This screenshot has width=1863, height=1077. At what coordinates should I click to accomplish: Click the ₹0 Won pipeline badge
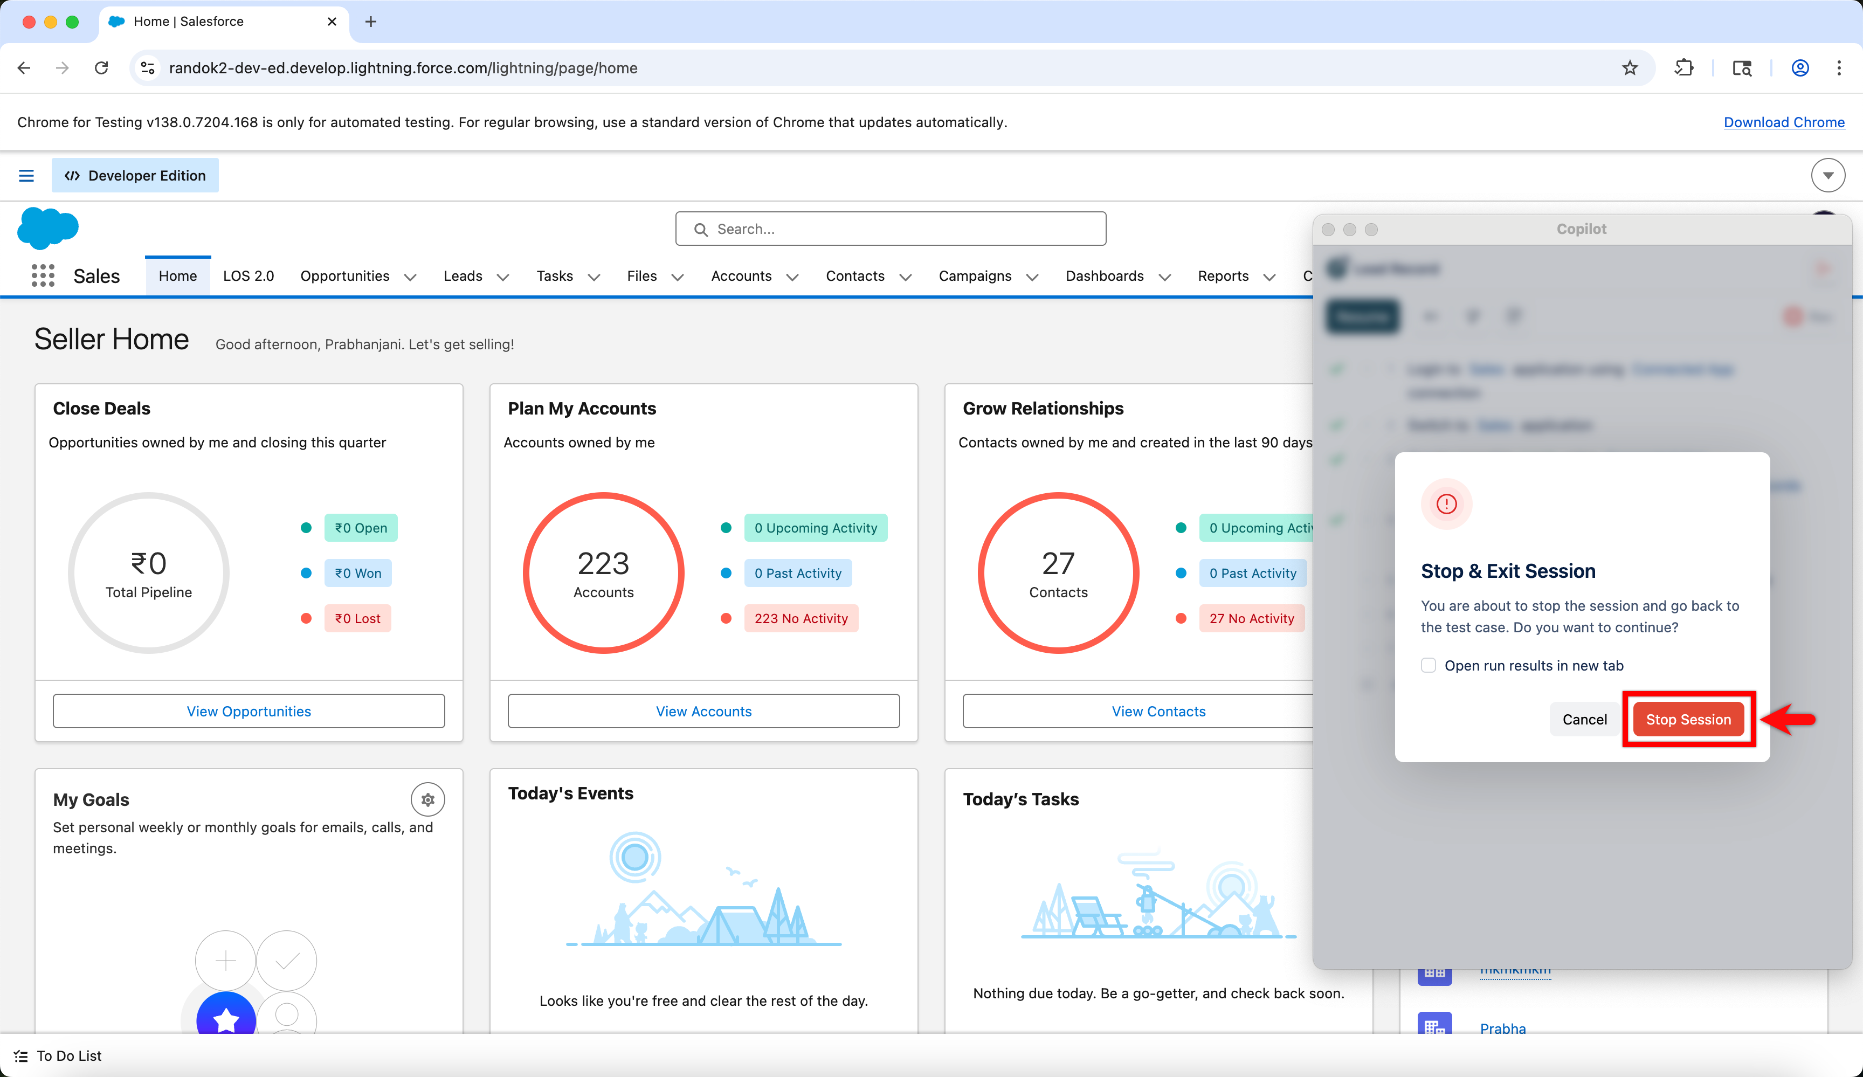point(358,573)
